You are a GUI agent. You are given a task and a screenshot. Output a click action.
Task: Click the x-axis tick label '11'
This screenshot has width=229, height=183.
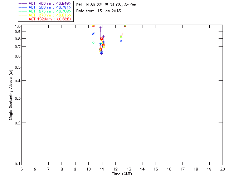tap(102, 169)
